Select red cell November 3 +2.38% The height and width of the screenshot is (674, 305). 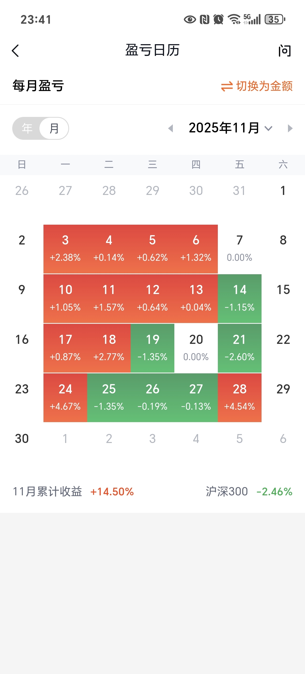pyautogui.click(x=65, y=249)
